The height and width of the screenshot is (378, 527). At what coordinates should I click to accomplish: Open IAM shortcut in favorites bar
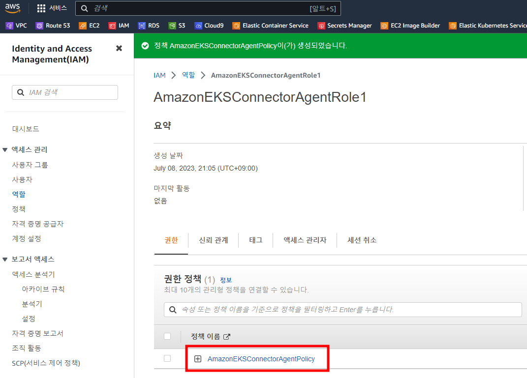(x=119, y=26)
